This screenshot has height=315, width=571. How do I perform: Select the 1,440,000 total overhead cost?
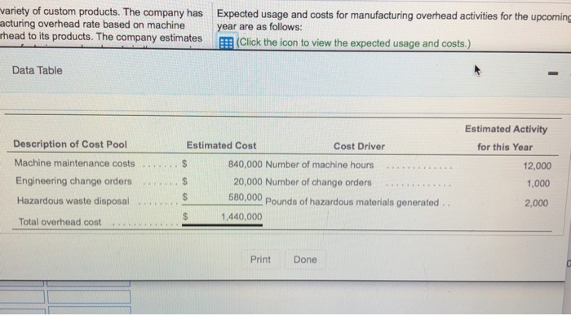[241, 217]
